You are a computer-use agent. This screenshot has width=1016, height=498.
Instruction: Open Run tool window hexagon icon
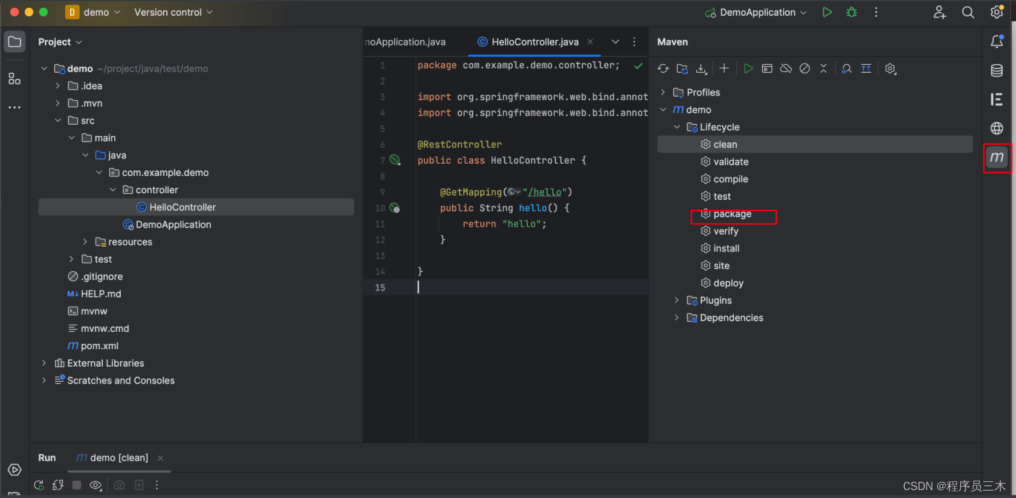(14, 470)
